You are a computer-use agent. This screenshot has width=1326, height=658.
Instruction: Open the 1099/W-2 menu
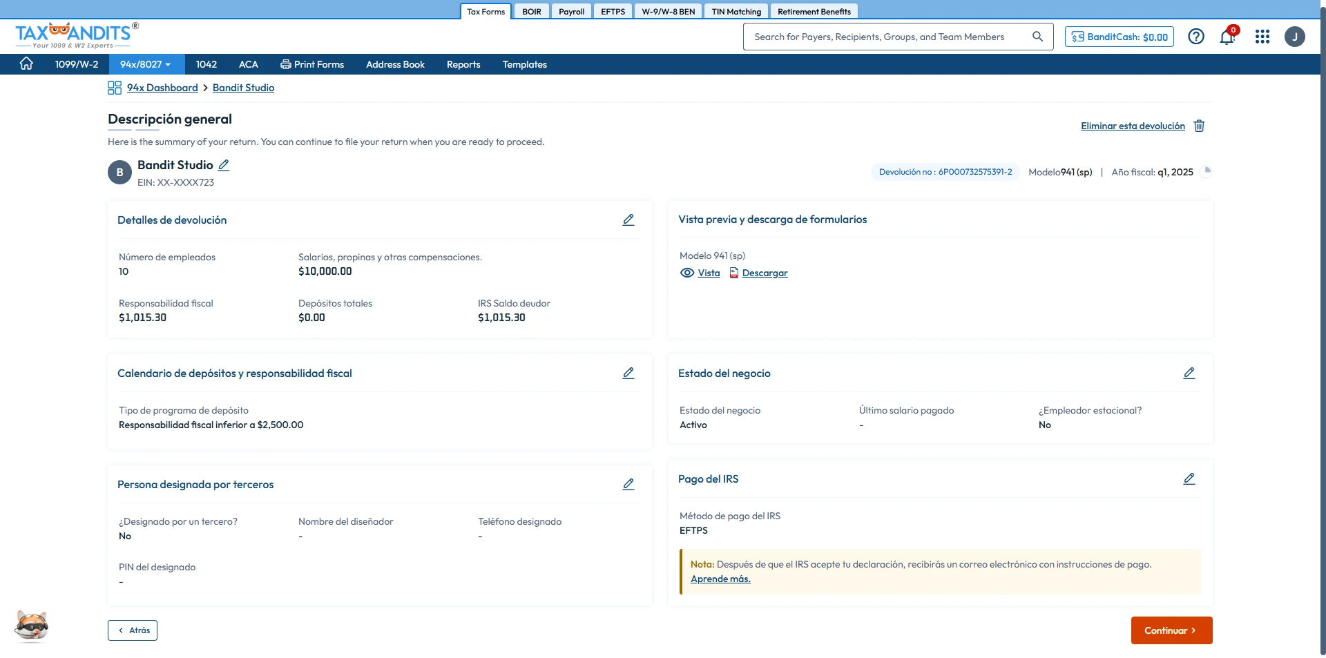tap(77, 64)
